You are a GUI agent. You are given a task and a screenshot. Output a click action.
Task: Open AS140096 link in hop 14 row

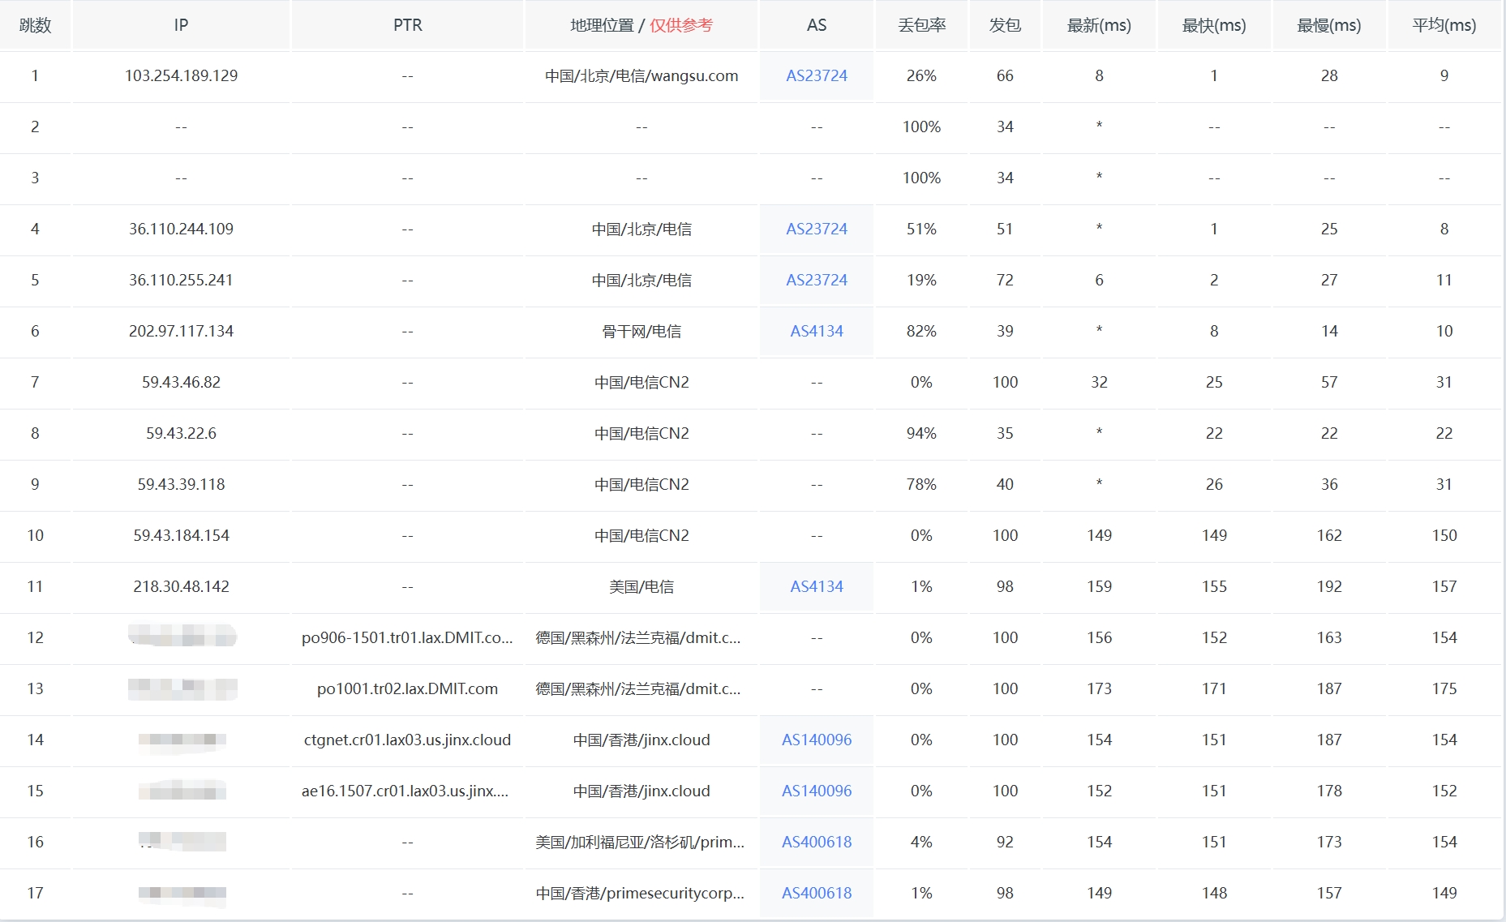click(817, 740)
